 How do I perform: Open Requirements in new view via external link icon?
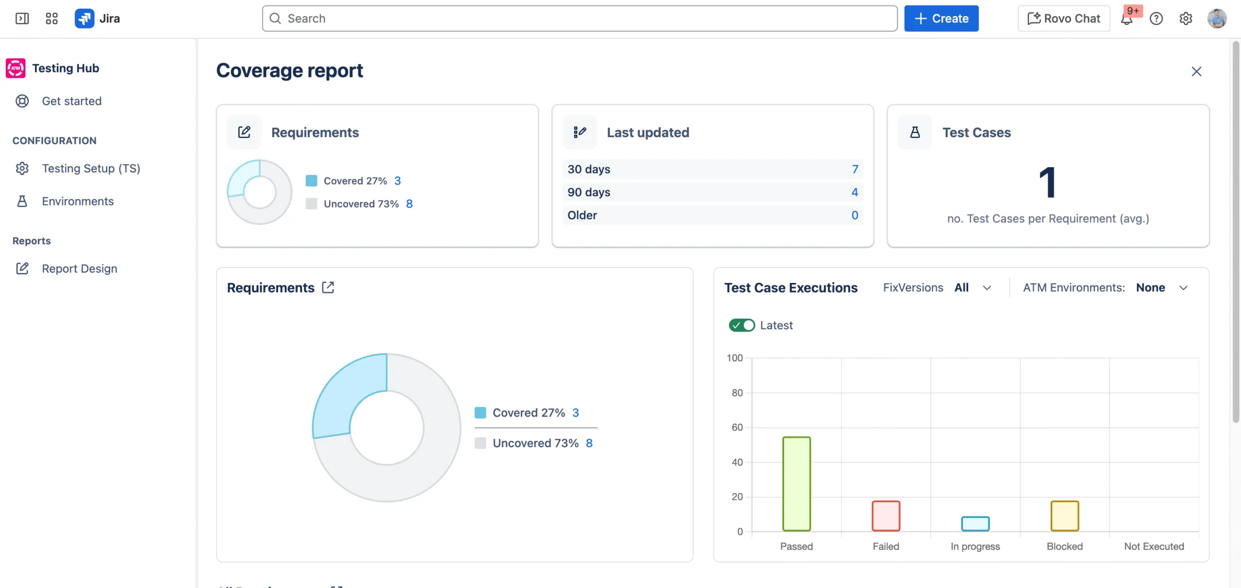tap(328, 287)
